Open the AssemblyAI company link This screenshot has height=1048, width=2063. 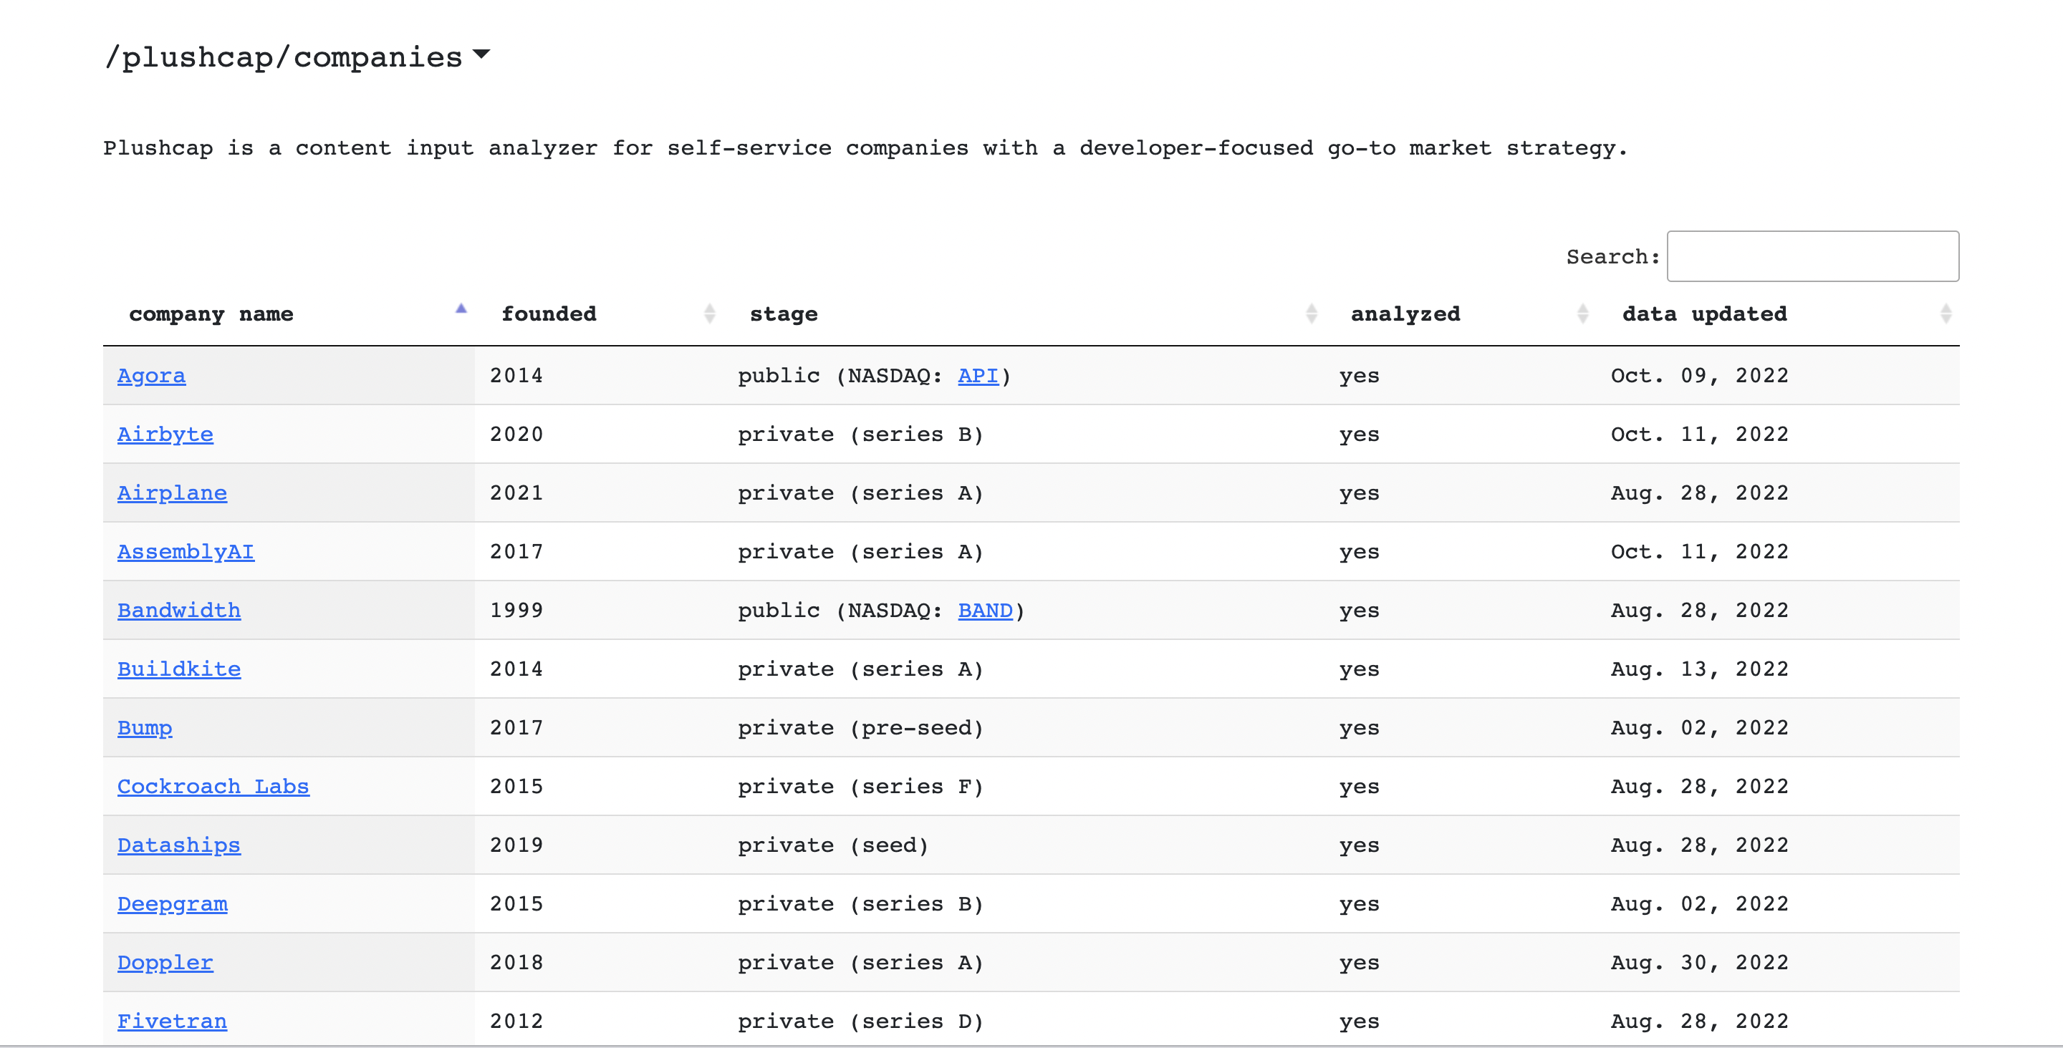coord(186,552)
